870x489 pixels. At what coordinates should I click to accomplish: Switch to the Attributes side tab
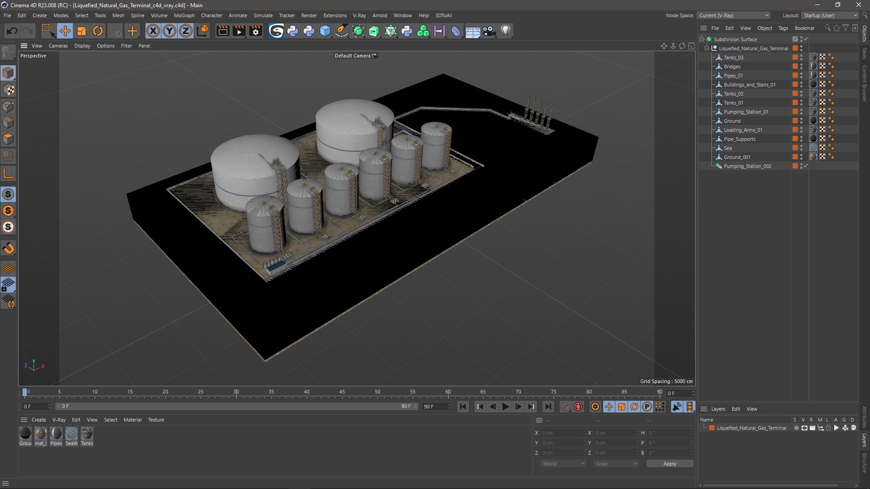coord(865,417)
